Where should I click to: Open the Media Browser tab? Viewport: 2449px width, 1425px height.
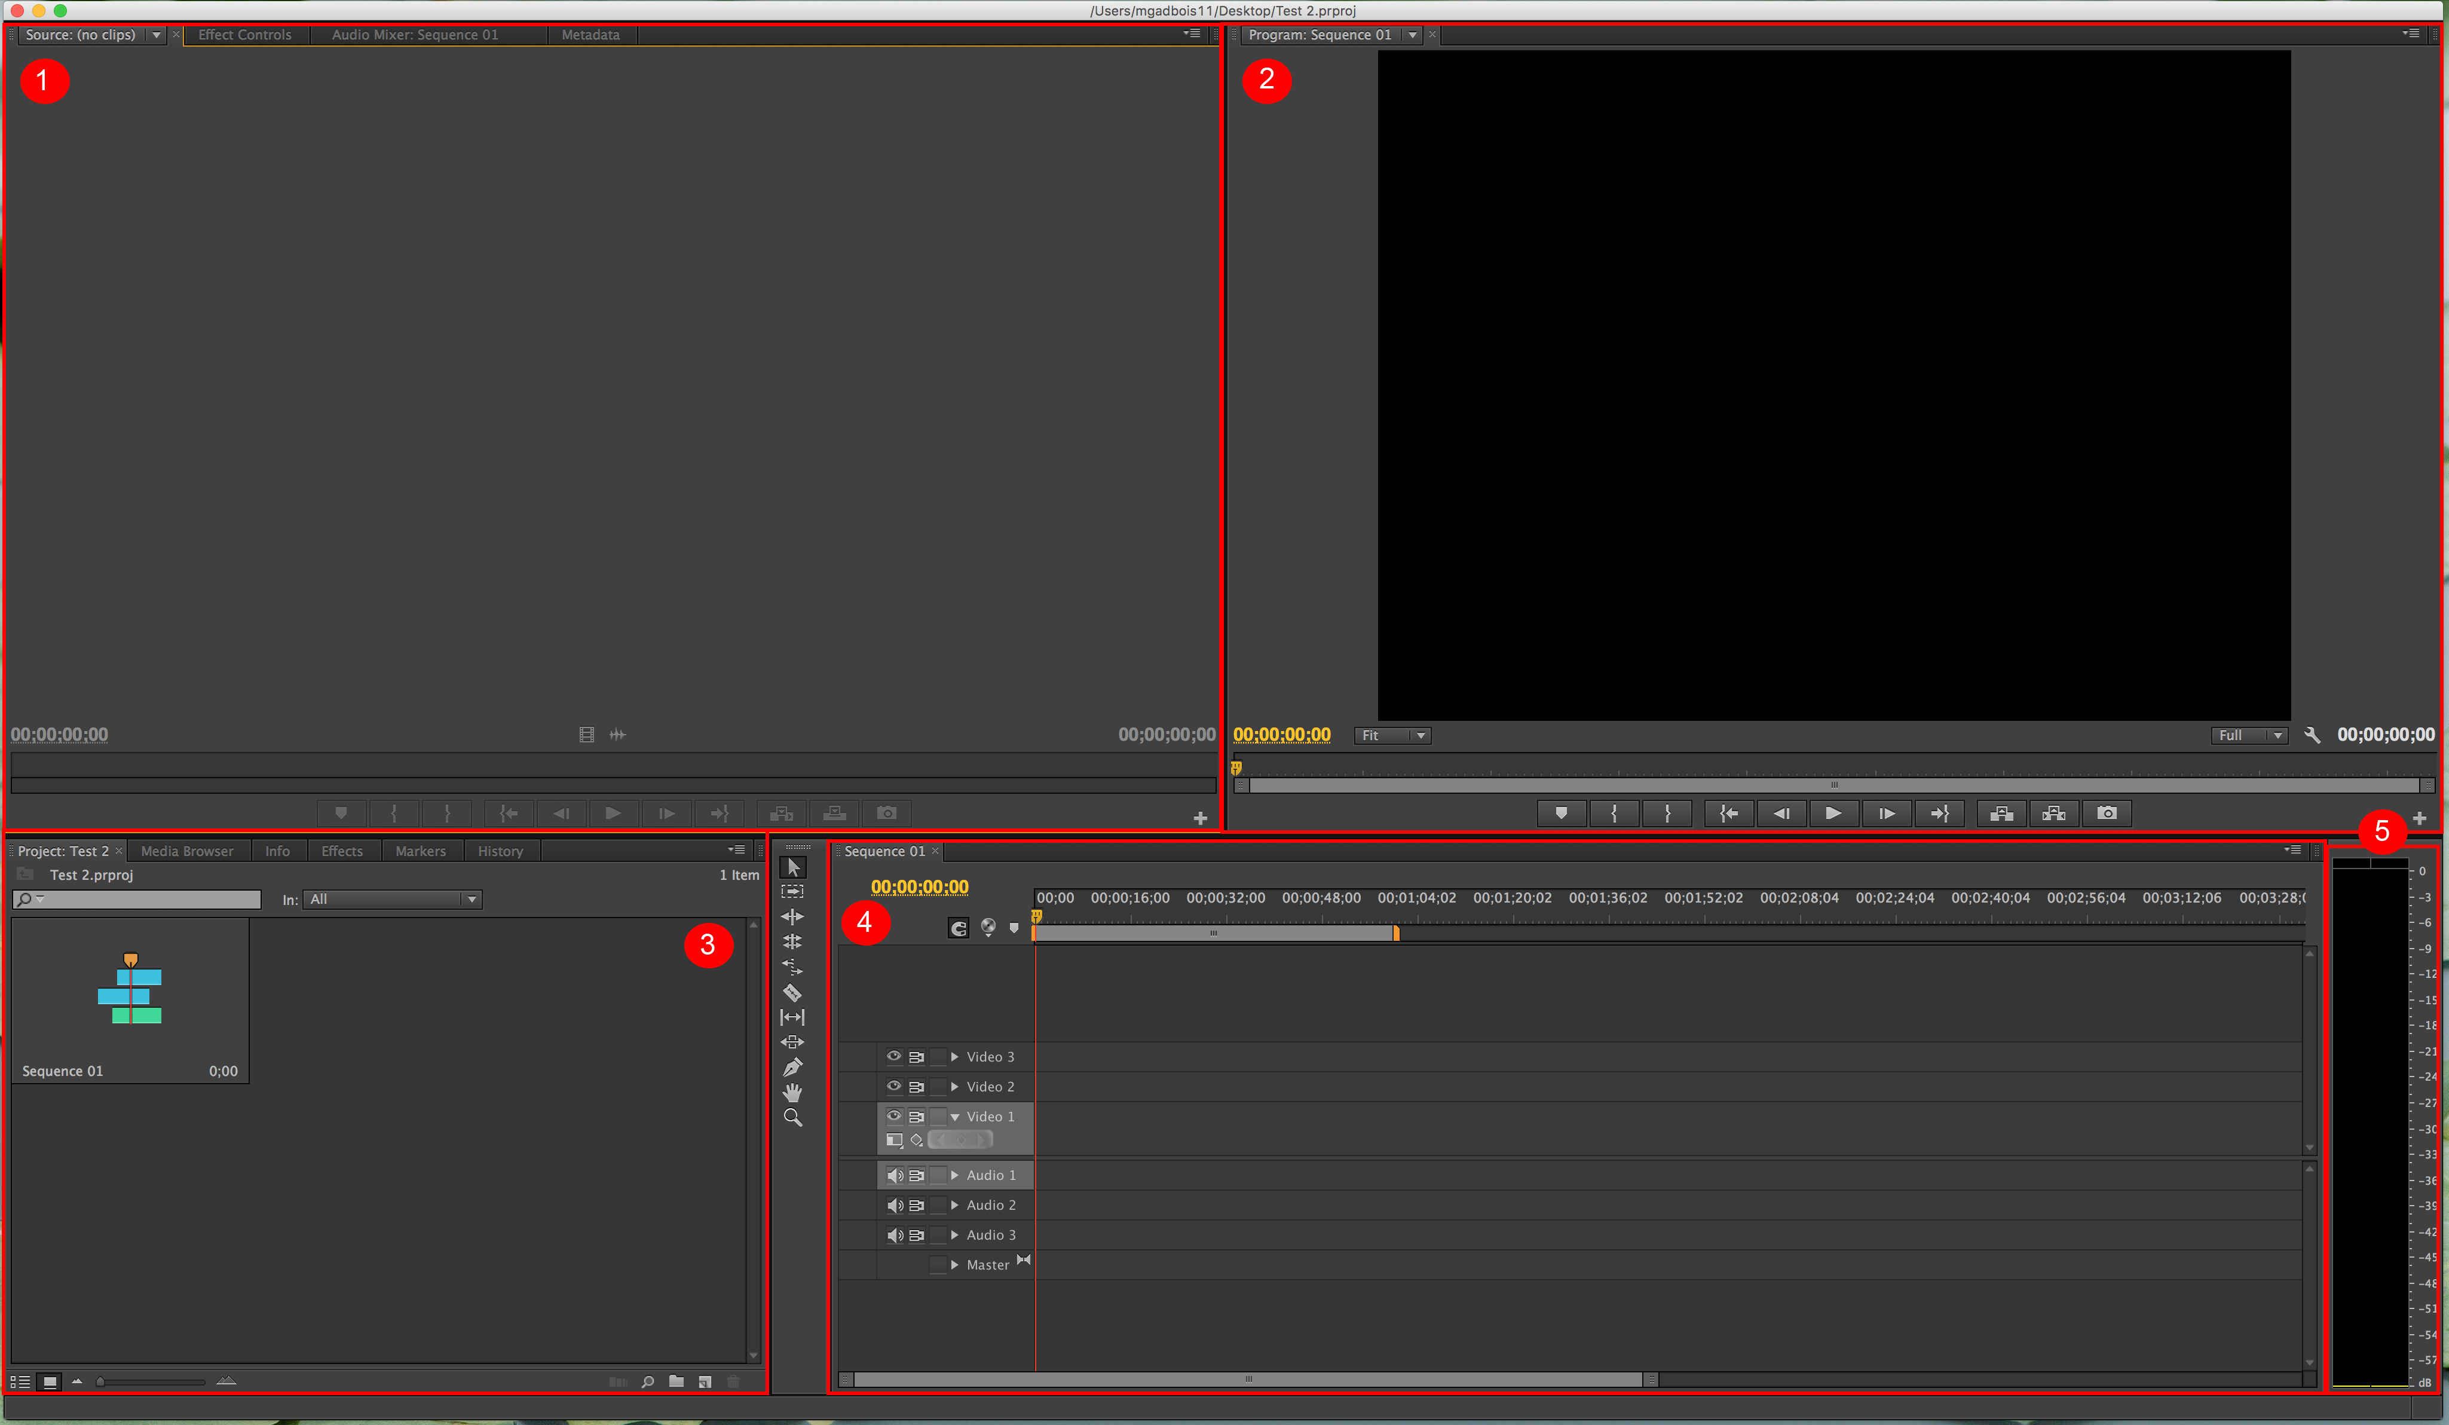[186, 852]
